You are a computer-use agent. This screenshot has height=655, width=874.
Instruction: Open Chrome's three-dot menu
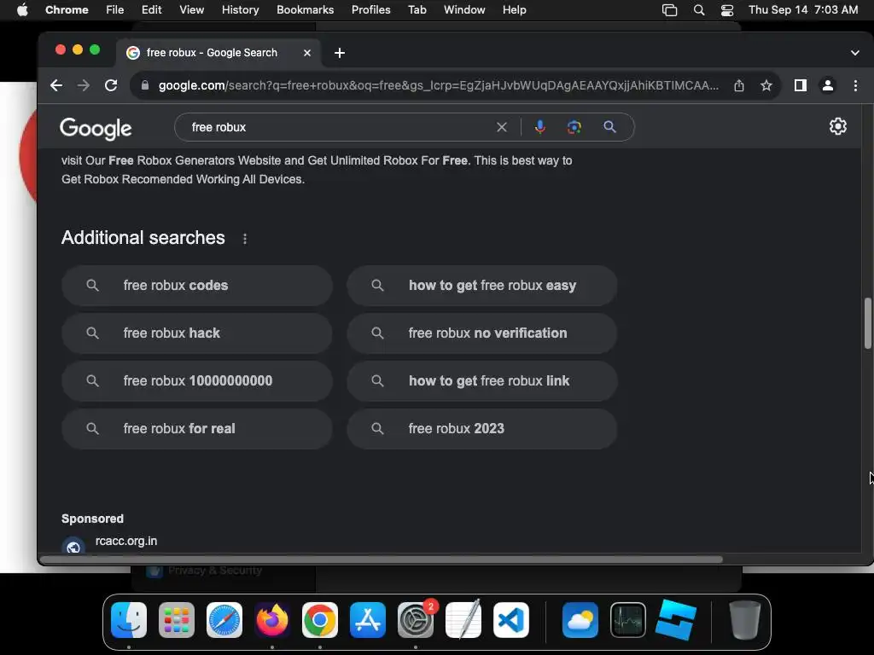click(855, 85)
